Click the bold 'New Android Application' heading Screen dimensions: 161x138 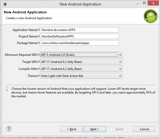tap(25, 12)
